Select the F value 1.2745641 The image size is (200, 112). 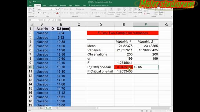click(x=124, y=63)
